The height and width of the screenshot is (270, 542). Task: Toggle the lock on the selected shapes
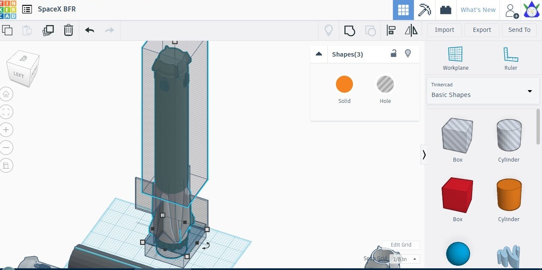pos(393,54)
